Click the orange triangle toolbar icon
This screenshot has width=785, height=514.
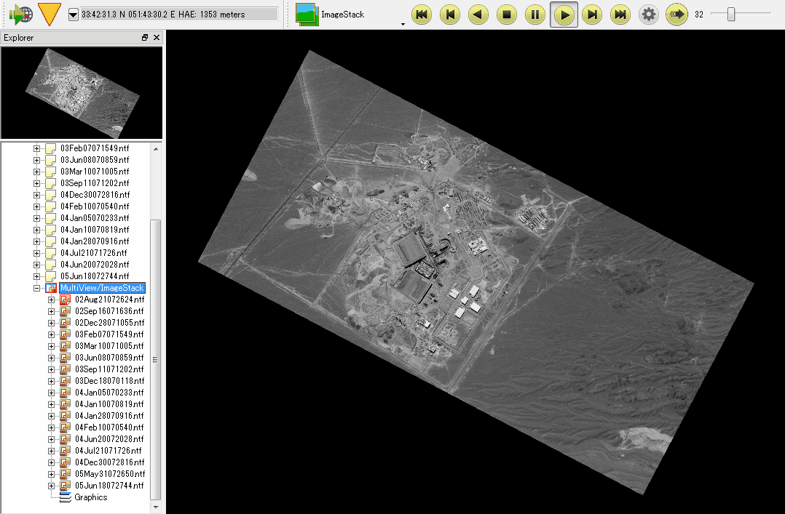click(49, 14)
